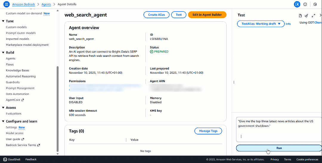Click the test prompt text area
This screenshot has height=163, width=322.
(279, 130)
